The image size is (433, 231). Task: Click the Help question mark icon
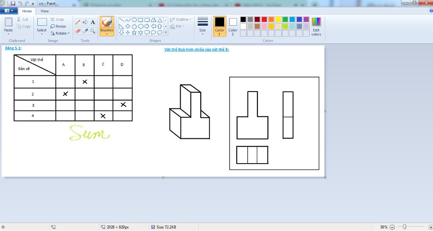tap(431, 11)
